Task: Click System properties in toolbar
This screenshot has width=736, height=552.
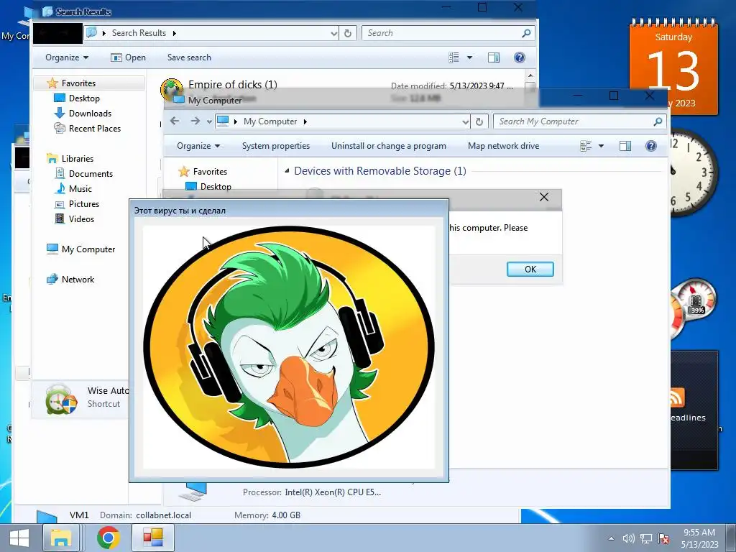Action: (275, 145)
